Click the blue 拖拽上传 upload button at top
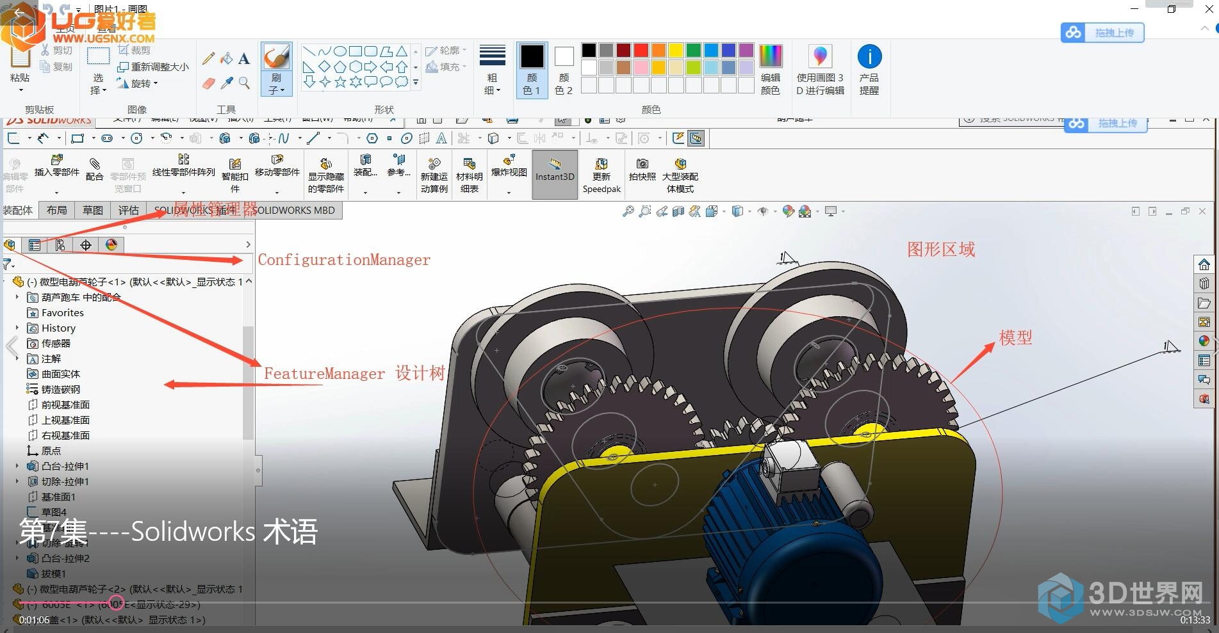The width and height of the screenshot is (1219, 633). coord(1103,32)
